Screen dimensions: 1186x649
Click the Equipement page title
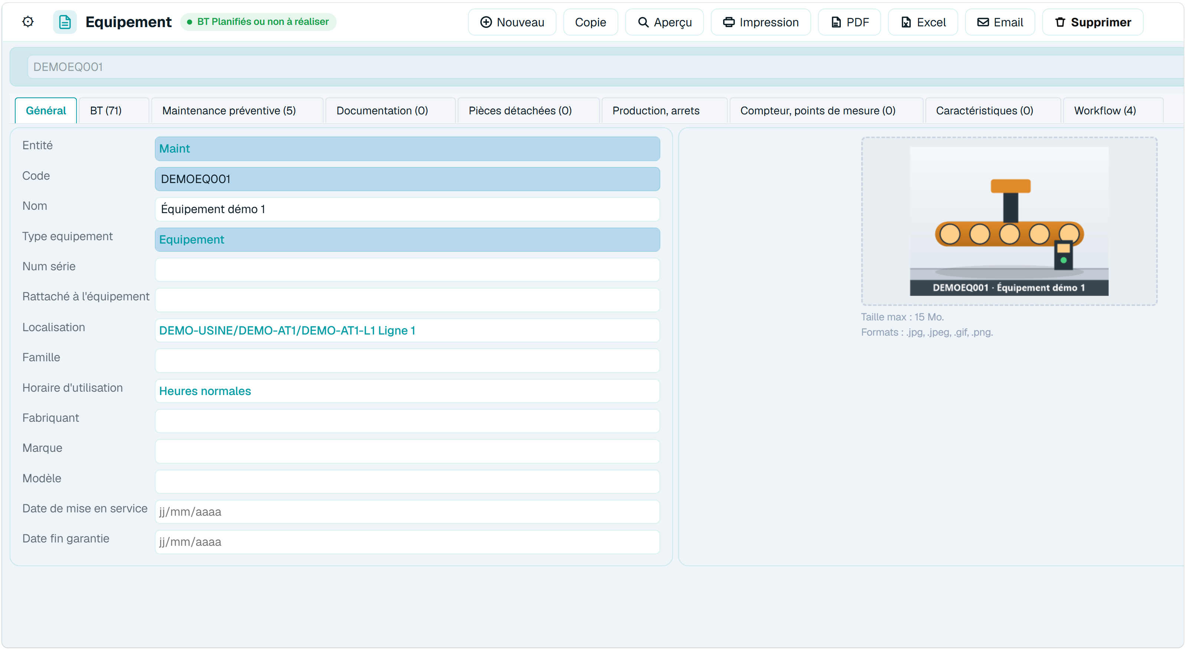pyautogui.click(x=128, y=22)
